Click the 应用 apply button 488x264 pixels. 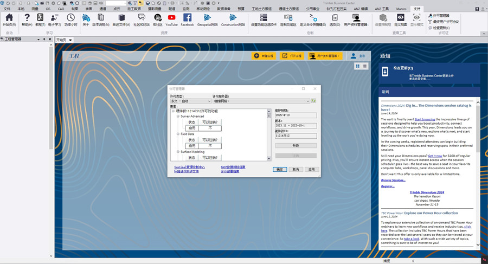click(x=312, y=169)
